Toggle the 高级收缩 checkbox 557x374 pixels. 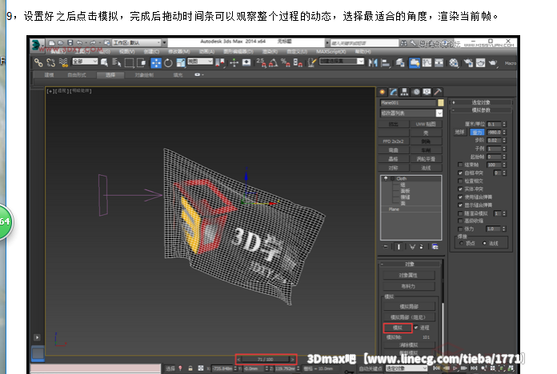tap(460, 221)
